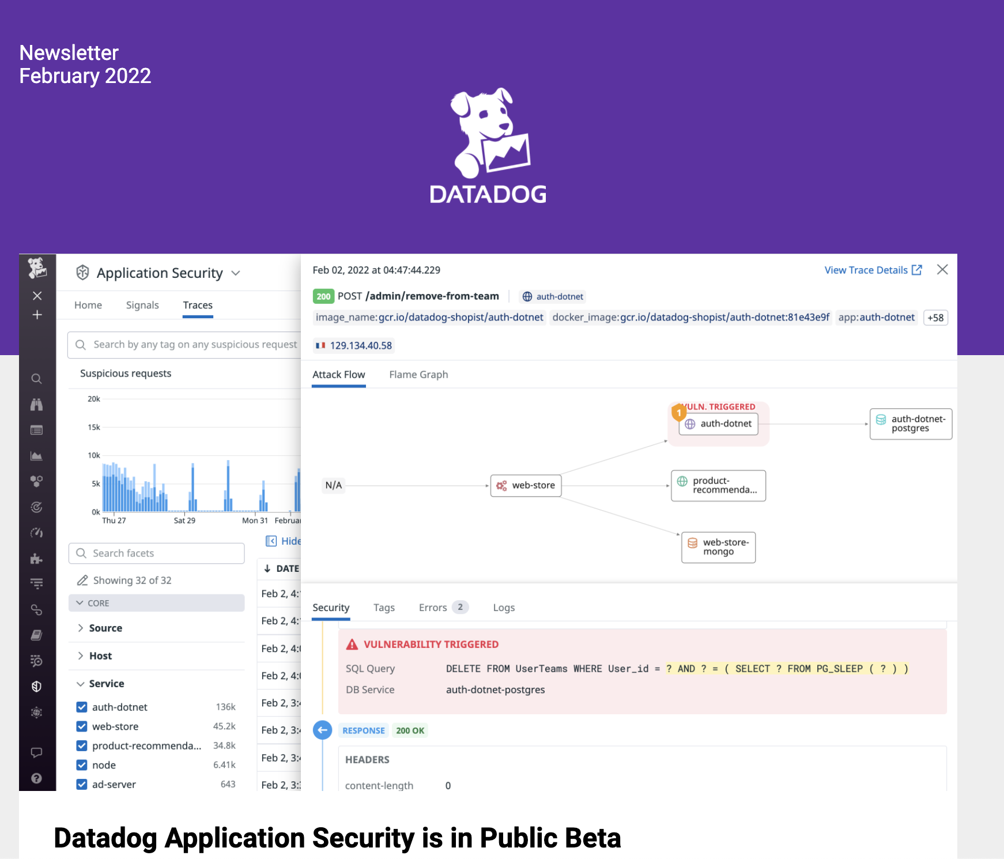Open the Tags tab
Viewport: 1004px width, 859px height.
tap(384, 607)
